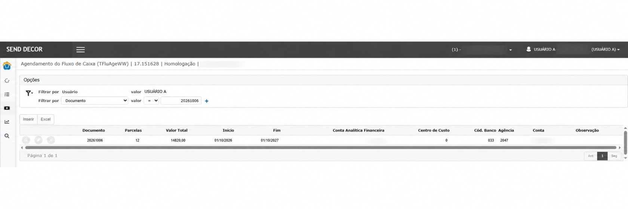Open the hamburger menu in top bar
Image resolution: width=628 pixels, height=209 pixels.
pos(80,50)
